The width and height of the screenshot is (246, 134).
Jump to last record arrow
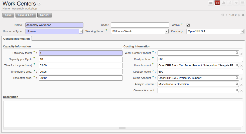243,15
